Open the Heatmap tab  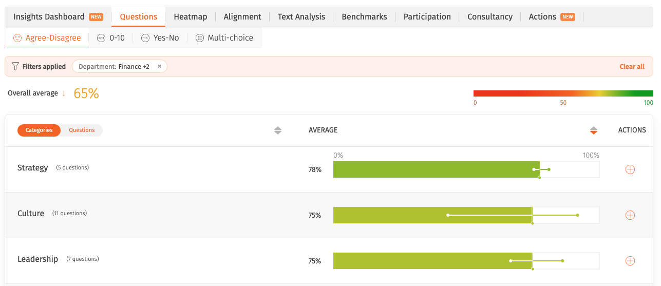(x=191, y=17)
